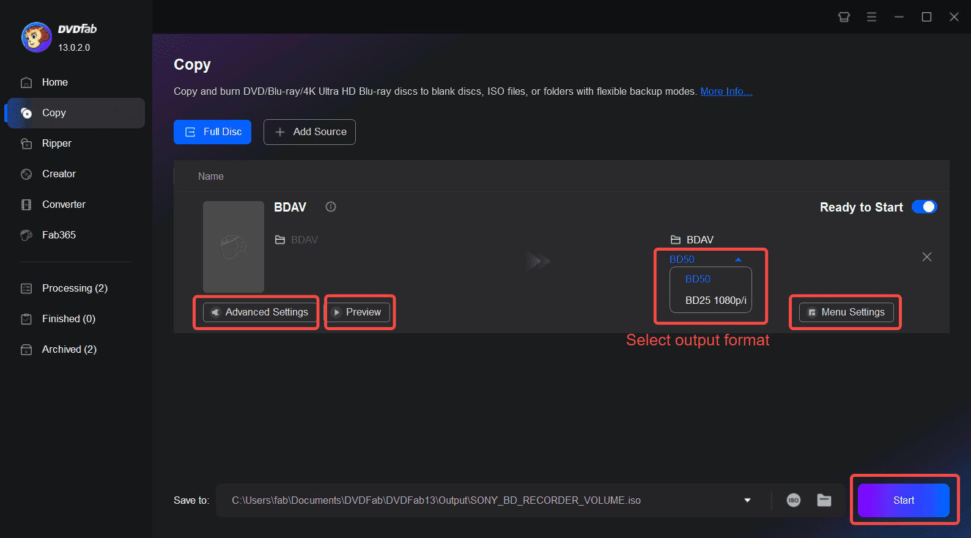Click the source BDAV folder label

tap(297, 240)
